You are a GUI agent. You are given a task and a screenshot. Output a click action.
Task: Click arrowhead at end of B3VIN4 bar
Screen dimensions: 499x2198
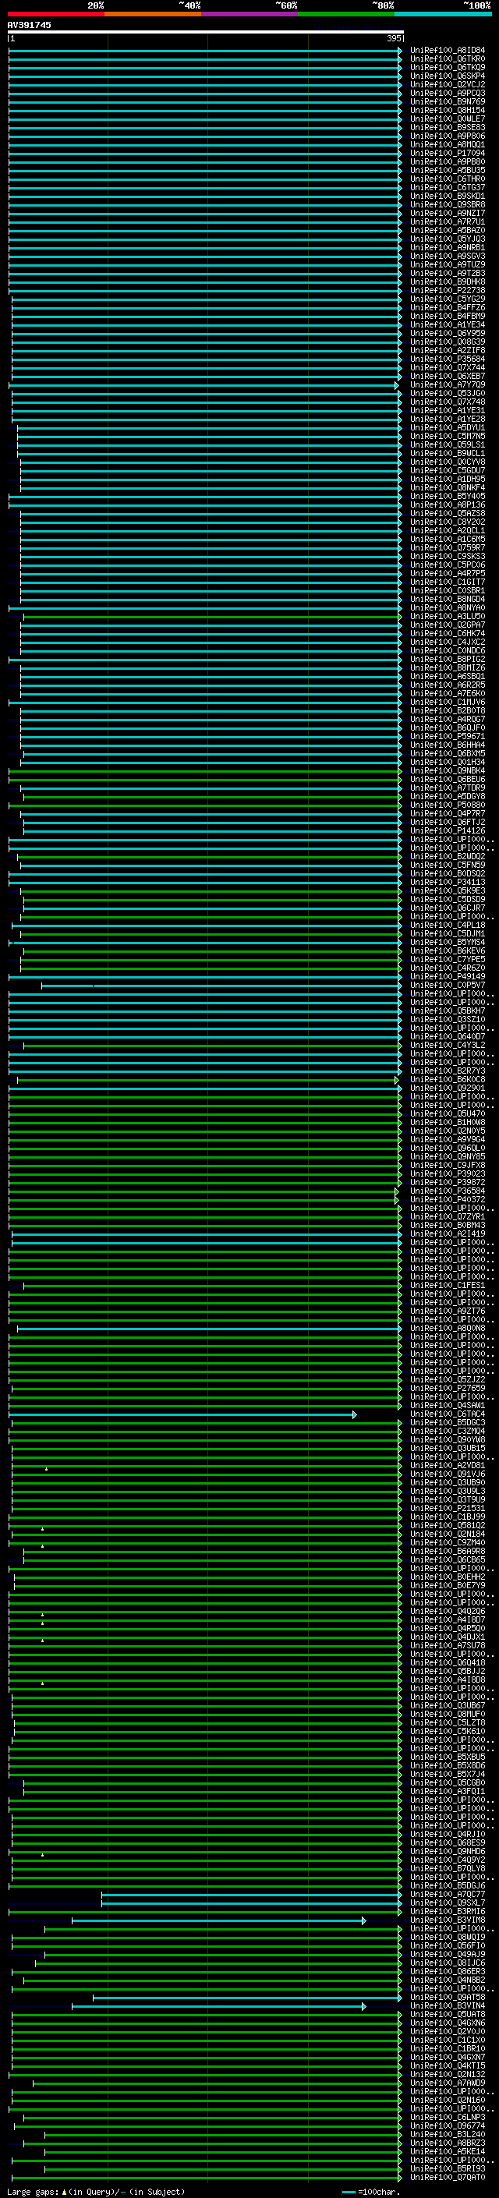tap(363, 2007)
